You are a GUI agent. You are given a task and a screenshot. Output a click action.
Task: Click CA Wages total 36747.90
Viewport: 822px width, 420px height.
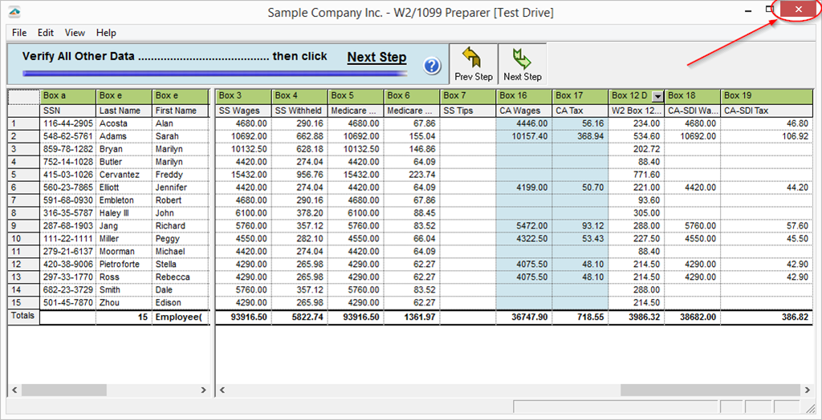click(x=524, y=317)
